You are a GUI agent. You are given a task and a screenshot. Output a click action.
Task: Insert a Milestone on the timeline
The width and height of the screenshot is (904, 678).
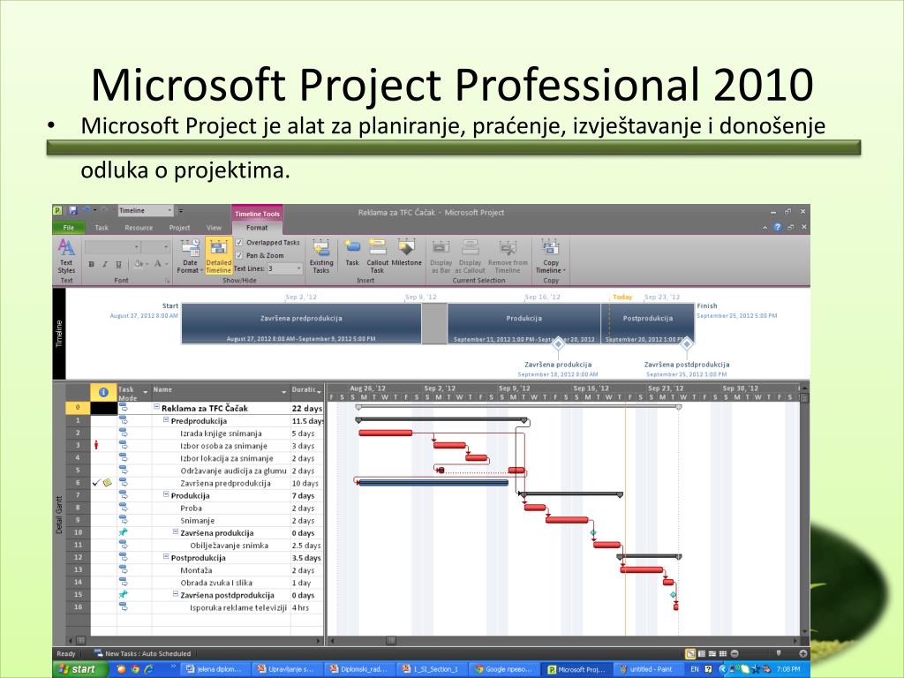point(406,253)
